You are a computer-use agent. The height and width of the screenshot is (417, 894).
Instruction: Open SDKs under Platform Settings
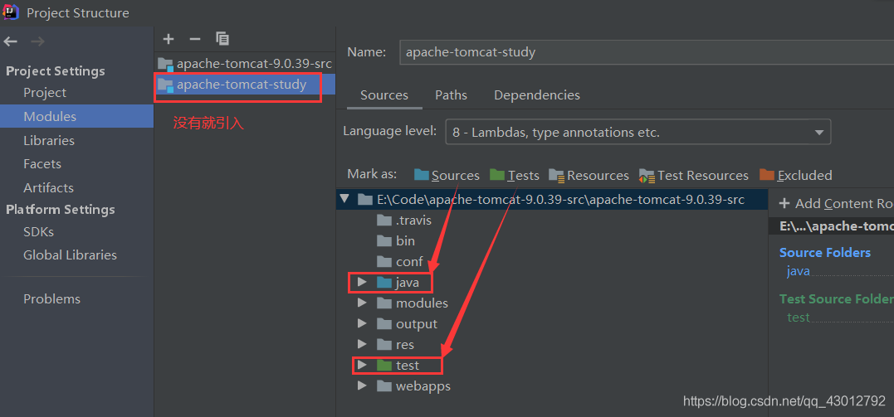click(39, 232)
